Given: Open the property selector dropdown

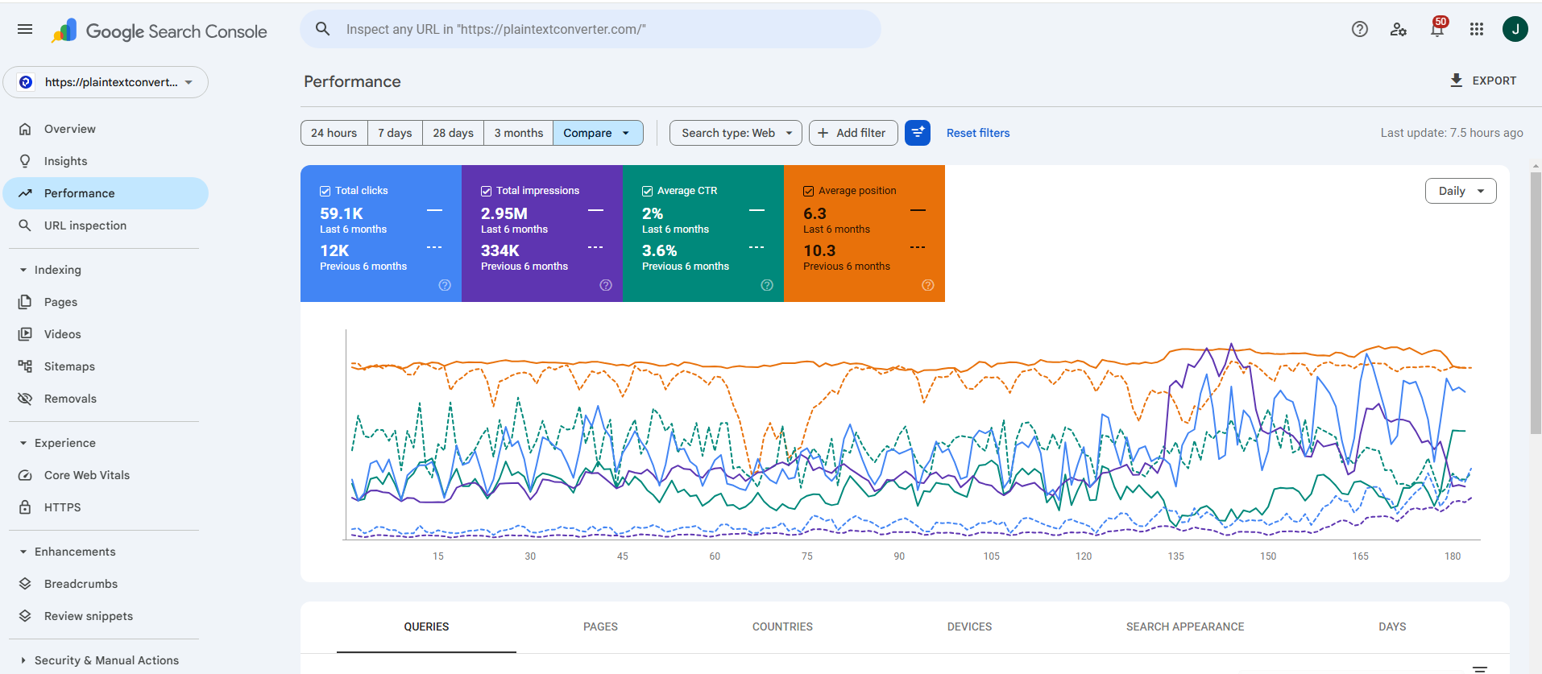Looking at the screenshot, I should coord(106,82).
